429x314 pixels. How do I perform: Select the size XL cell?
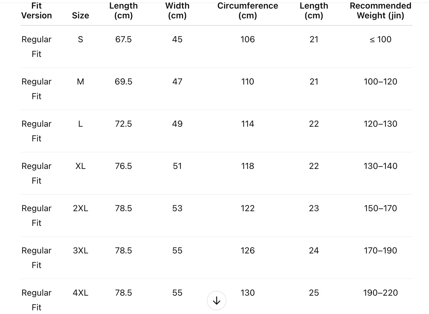[x=80, y=166]
